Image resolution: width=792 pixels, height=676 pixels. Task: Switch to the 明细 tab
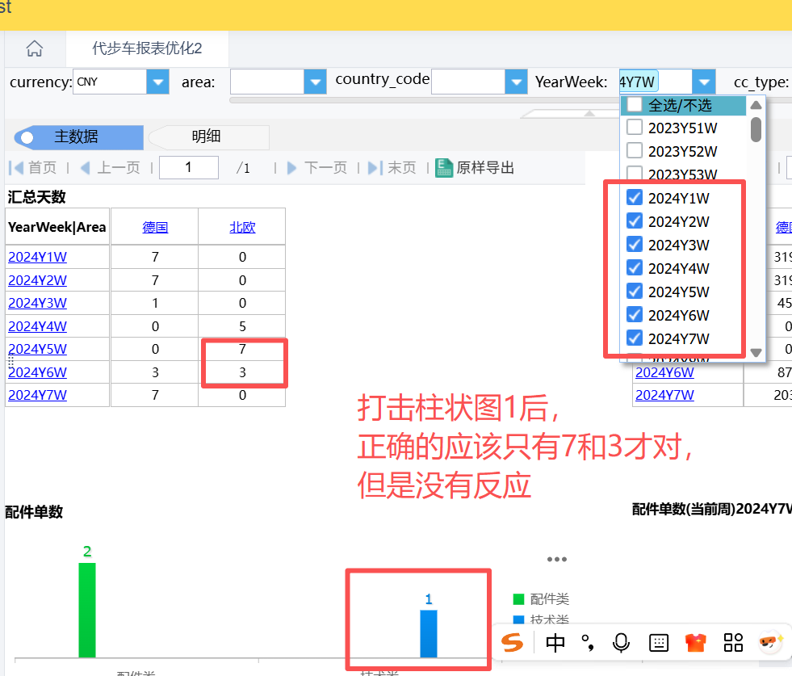click(208, 137)
